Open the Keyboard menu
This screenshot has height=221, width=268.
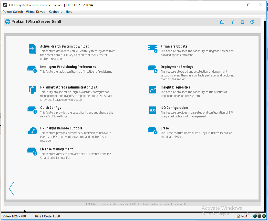[56, 12]
